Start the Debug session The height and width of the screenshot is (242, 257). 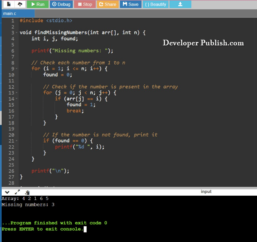pyautogui.click(x=61, y=4)
